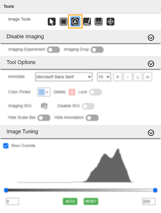
Task: Choose the region selection tool
Action: tap(63, 22)
